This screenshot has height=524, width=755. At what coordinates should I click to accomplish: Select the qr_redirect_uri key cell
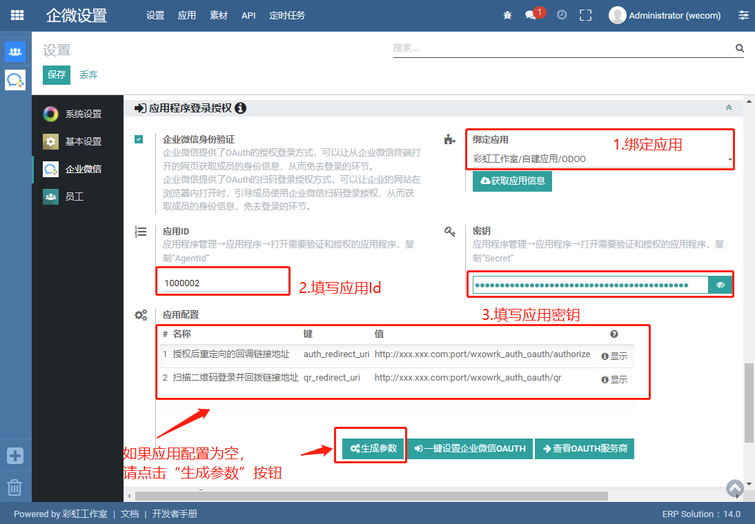click(332, 378)
